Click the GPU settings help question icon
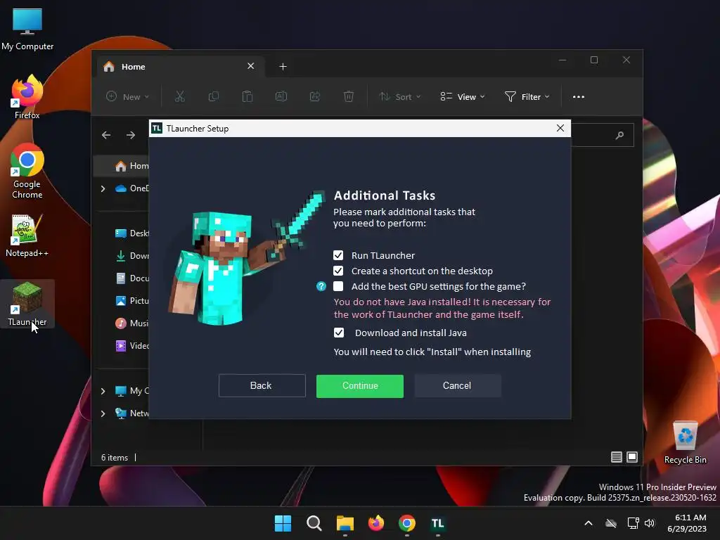Screen dimensions: 720x540 pos(321,287)
